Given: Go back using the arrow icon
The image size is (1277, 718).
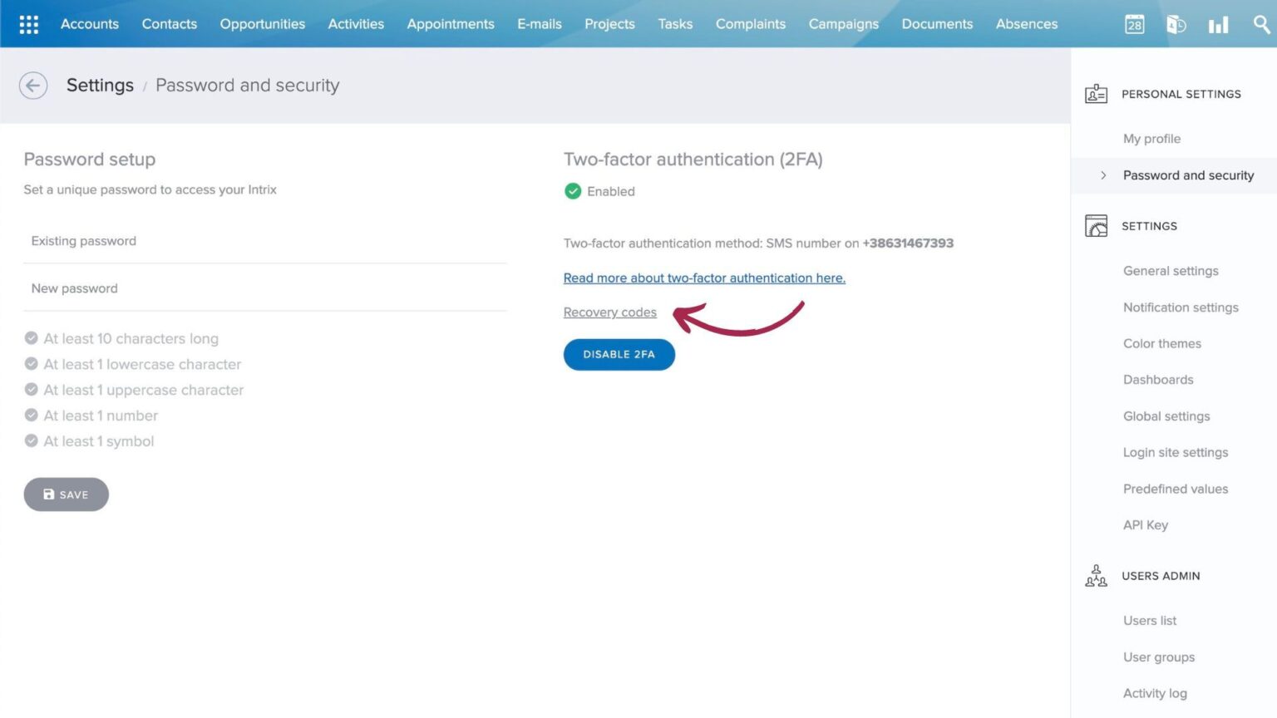Looking at the screenshot, I should pyautogui.click(x=33, y=86).
